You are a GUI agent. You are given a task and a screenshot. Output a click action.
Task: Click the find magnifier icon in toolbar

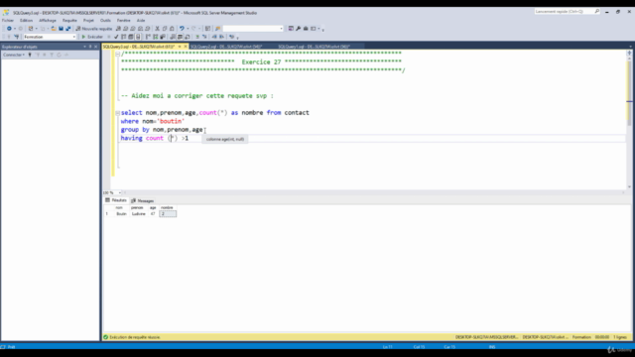218,29
